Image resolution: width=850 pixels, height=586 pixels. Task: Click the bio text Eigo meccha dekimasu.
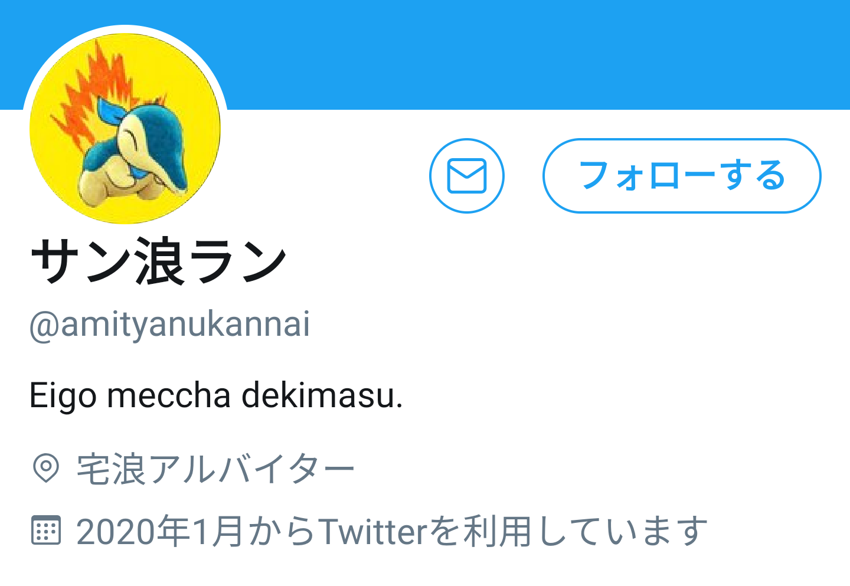coord(216,395)
